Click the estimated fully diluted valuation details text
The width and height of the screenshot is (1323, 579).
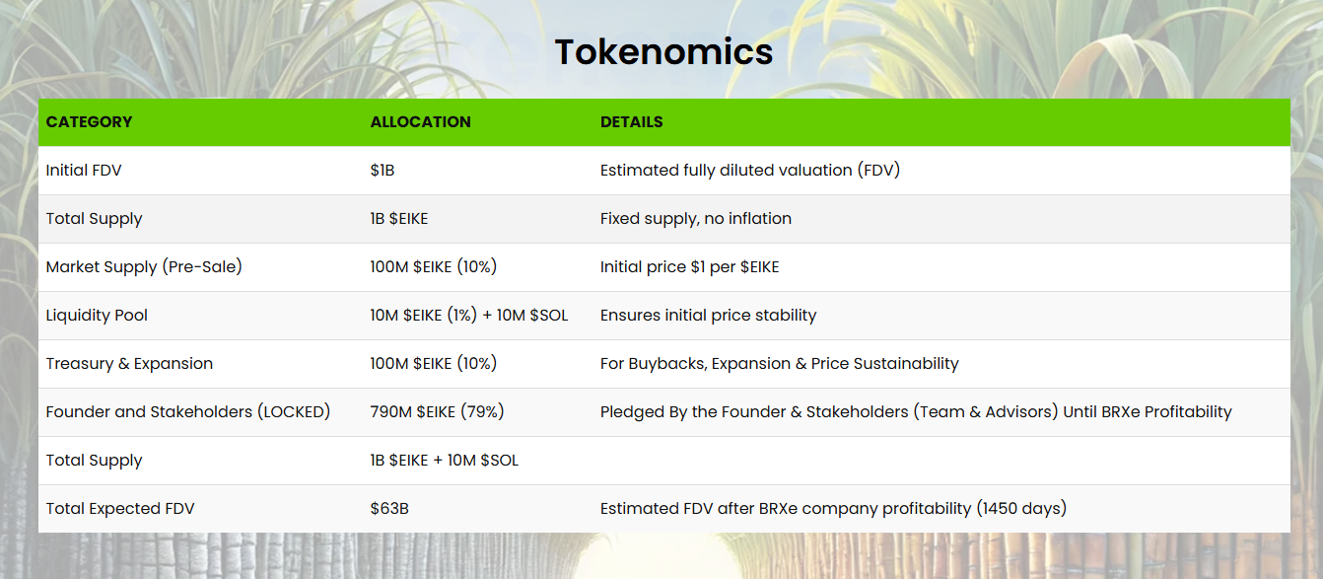pos(749,171)
